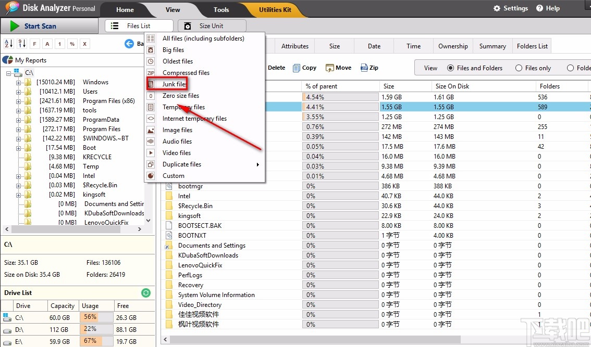Screen dimensions: 591x347
Task: Choose the Audio files filter
Action: click(x=177, y=141)
